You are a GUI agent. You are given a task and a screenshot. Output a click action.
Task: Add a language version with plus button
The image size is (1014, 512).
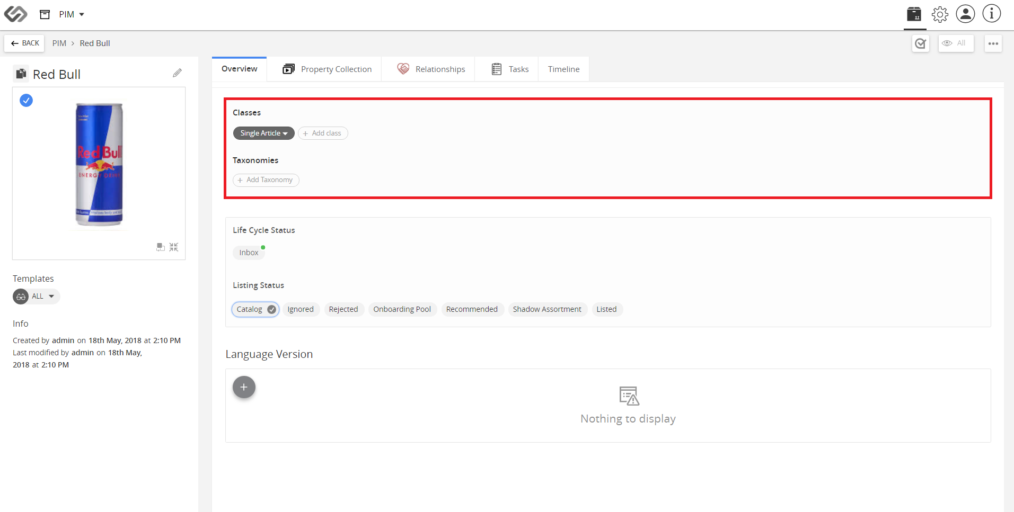coord(244,387)
